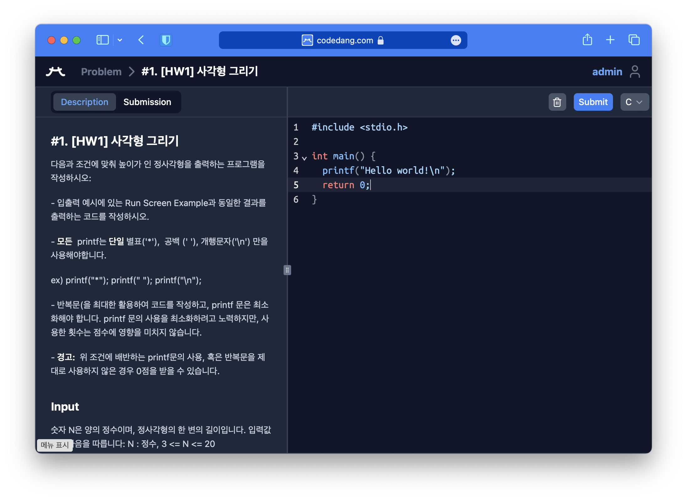The width and height of the screenshot is (687, 500).
Task: Switch to the Submission tab
Action: point(147,102)
